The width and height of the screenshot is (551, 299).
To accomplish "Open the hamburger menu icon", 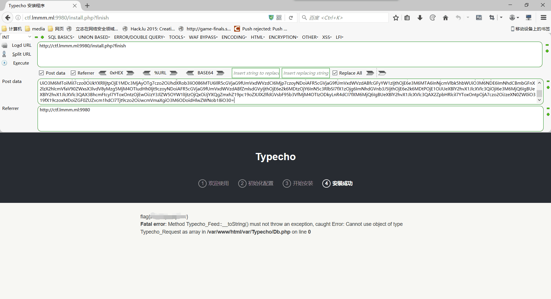I will point(543,18).
